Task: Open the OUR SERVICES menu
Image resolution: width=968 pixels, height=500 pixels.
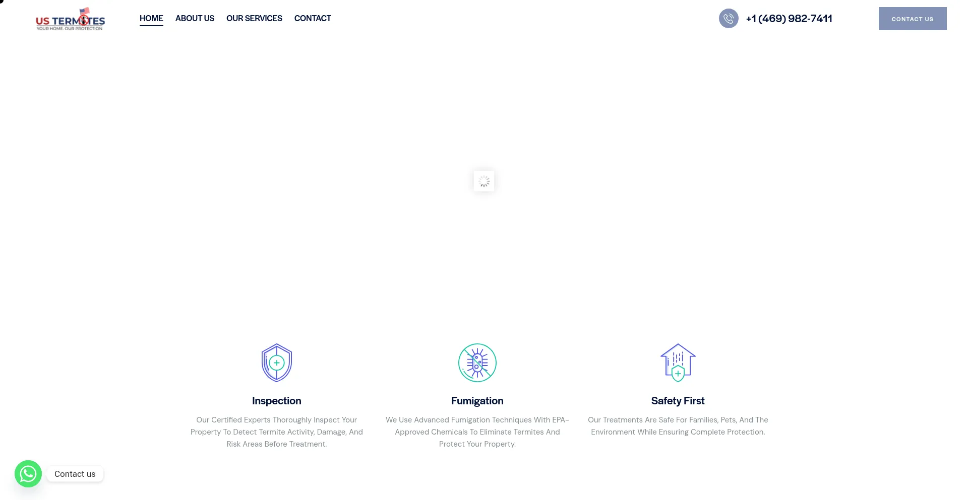Action: click(x=254, y=19)
